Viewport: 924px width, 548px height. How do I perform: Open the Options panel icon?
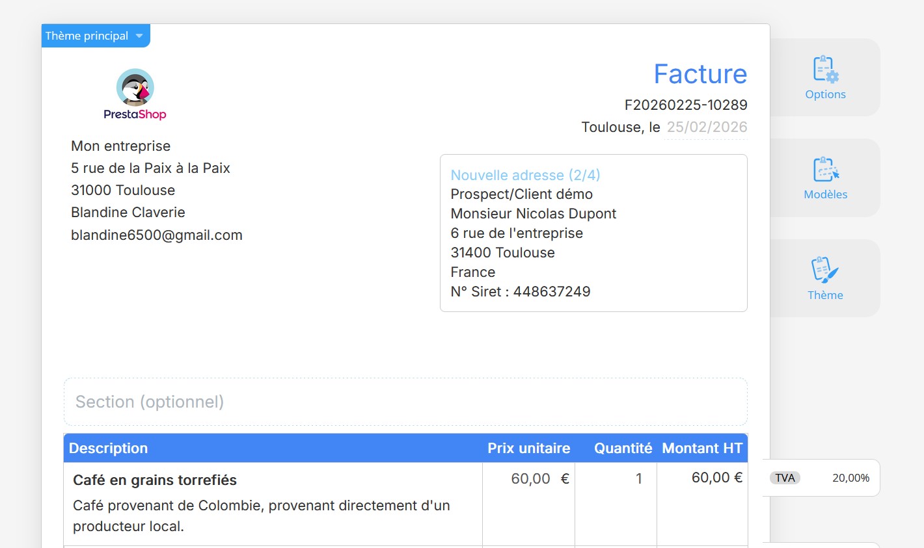pos(825,70)
